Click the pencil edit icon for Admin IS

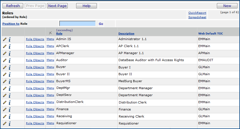(x=5, y=39)
